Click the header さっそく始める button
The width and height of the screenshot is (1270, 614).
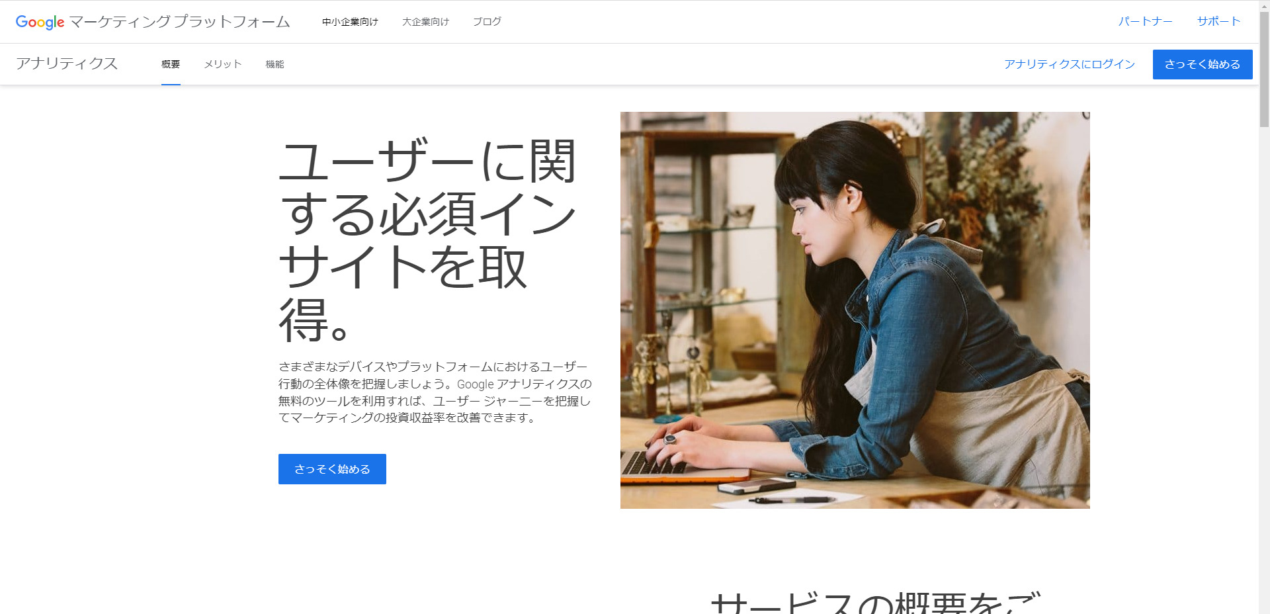click(1203, 64)
